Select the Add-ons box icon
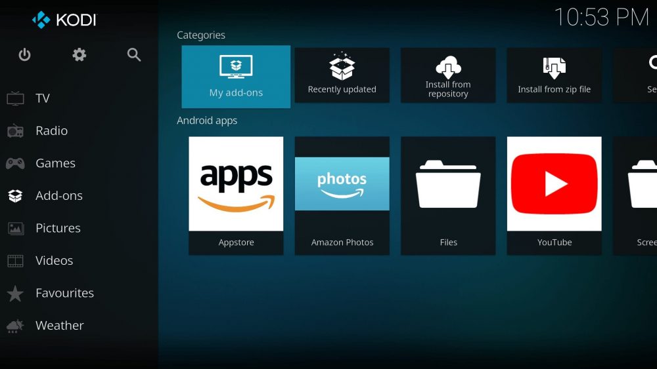 coord(15,195)
